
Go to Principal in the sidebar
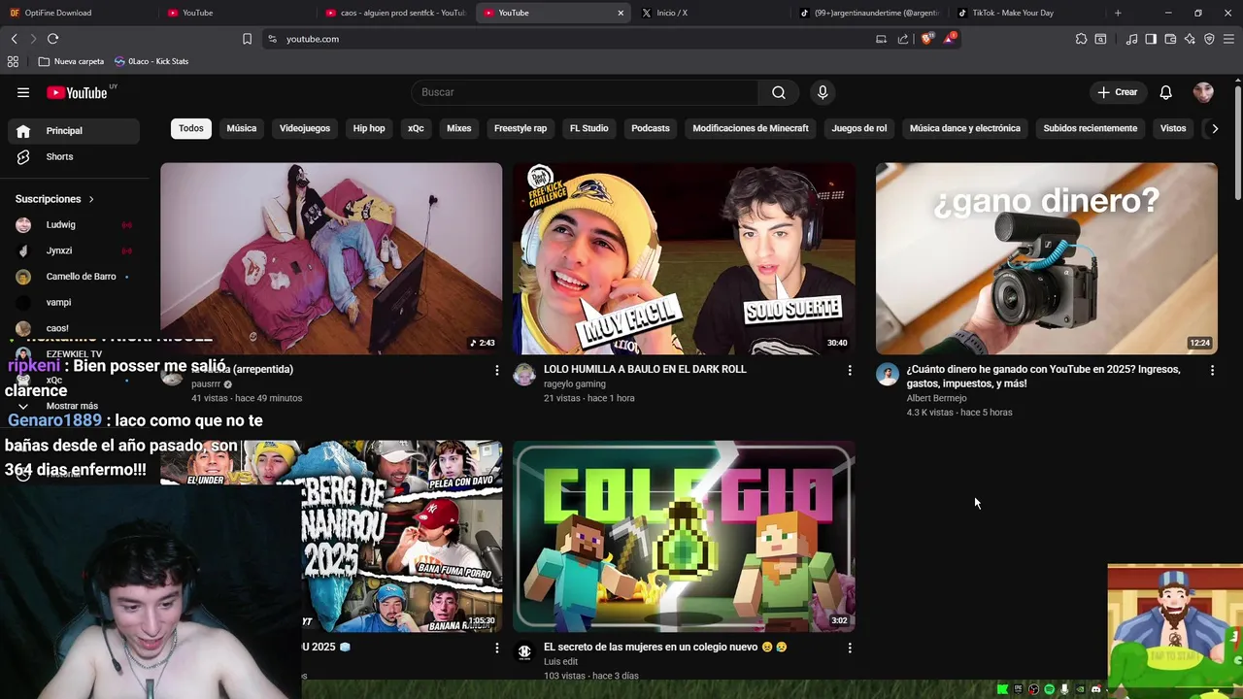click(74, 131)
